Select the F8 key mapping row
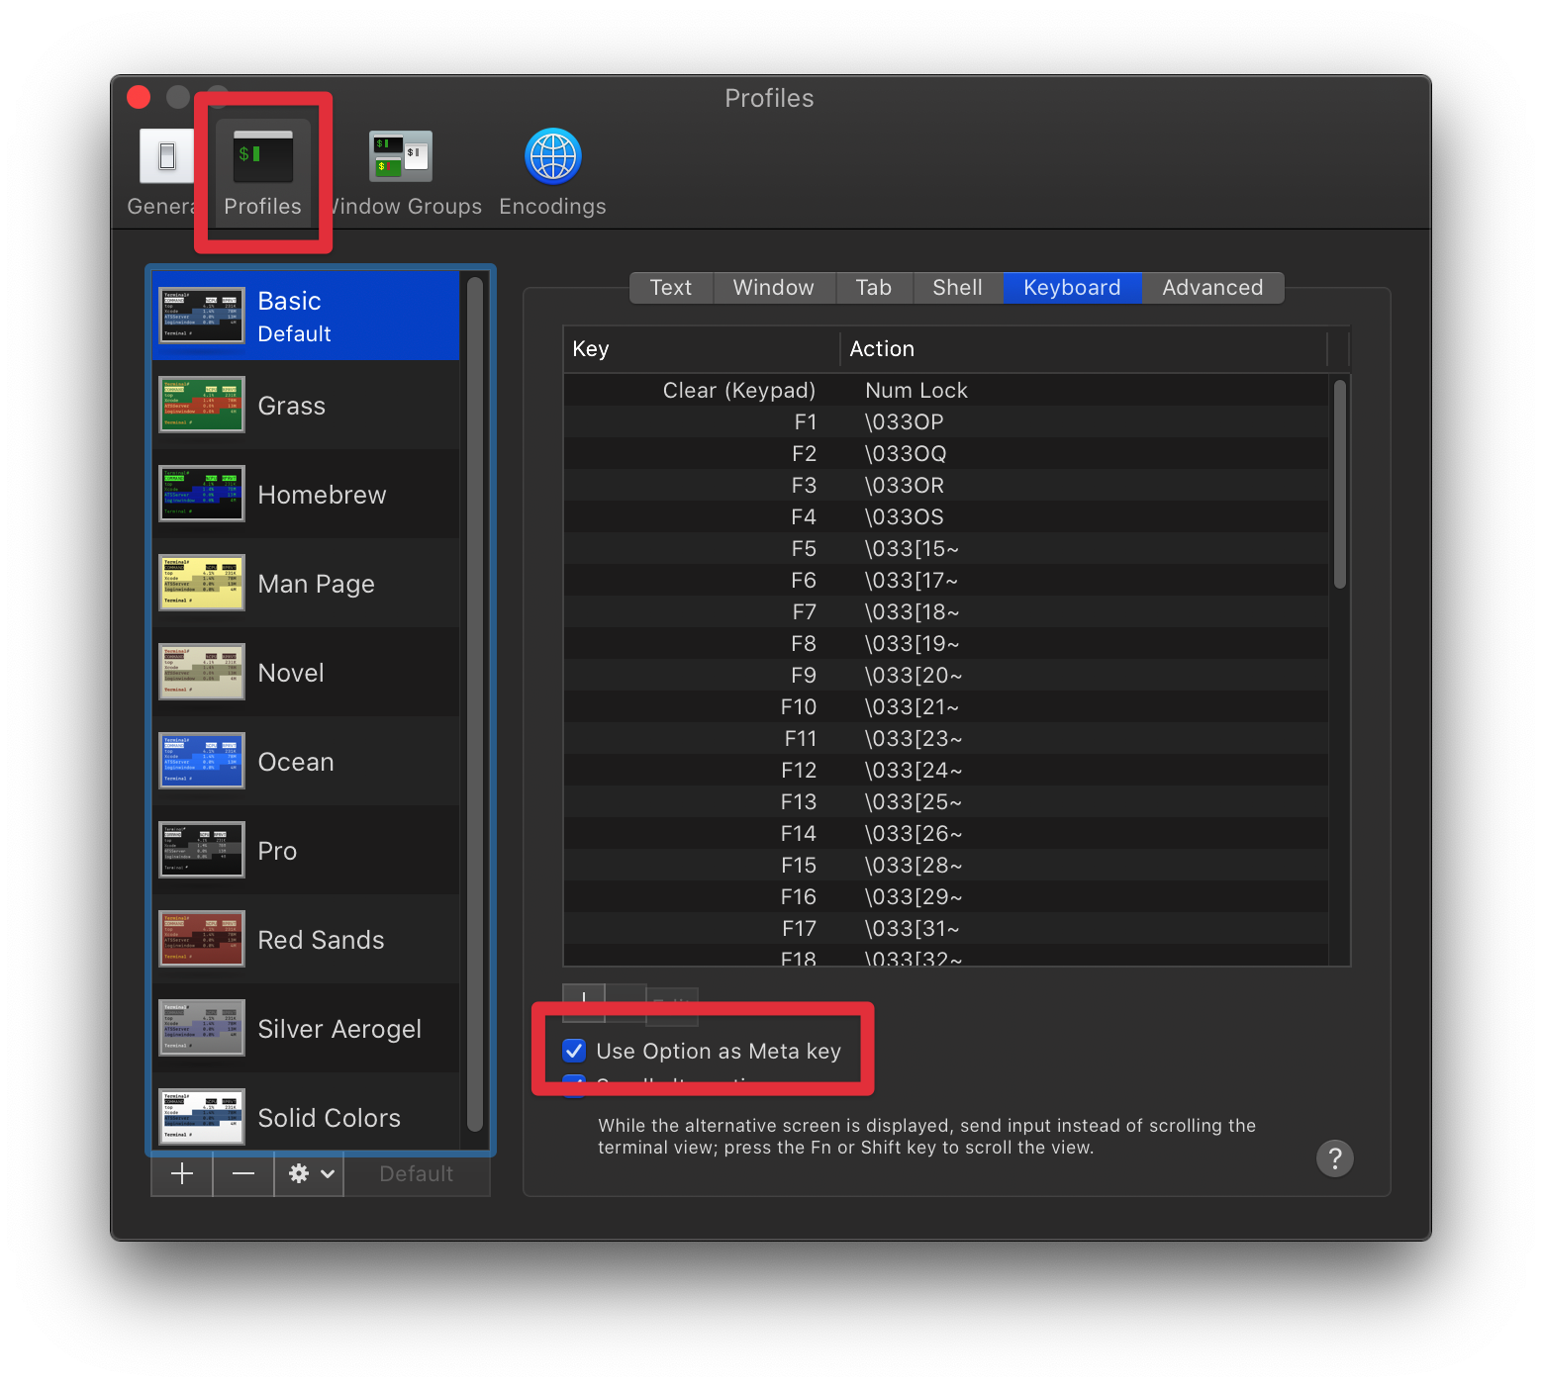 click(946, 644)
